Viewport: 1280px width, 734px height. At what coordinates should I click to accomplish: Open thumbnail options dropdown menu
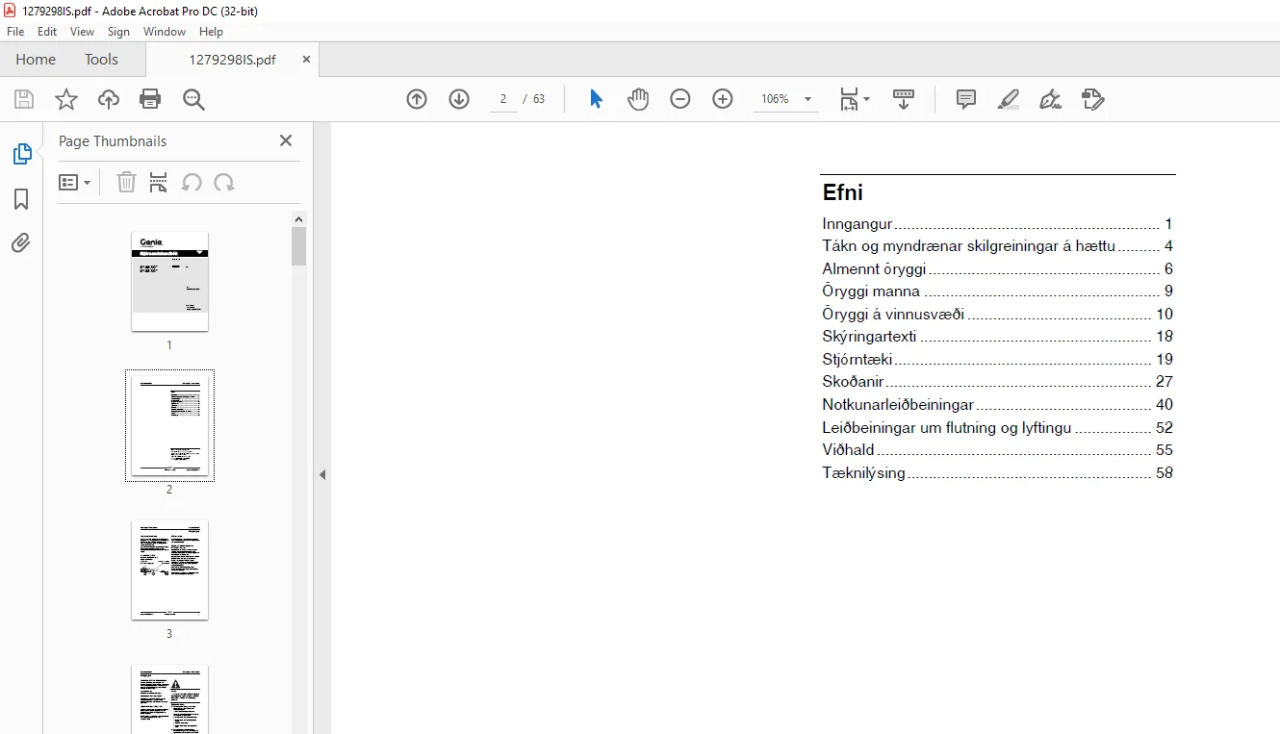pos(75,182)
